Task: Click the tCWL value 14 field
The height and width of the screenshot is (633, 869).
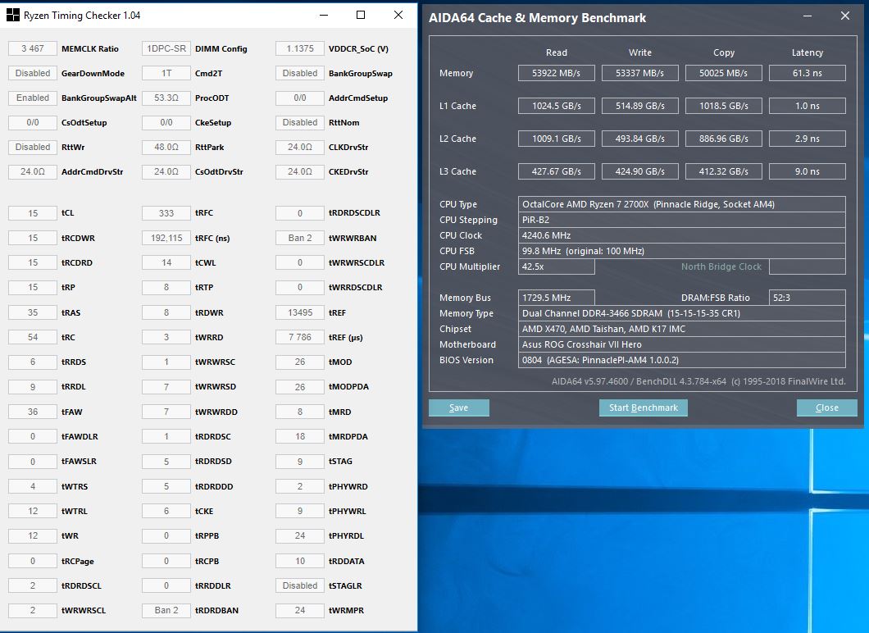Action: 166,262
